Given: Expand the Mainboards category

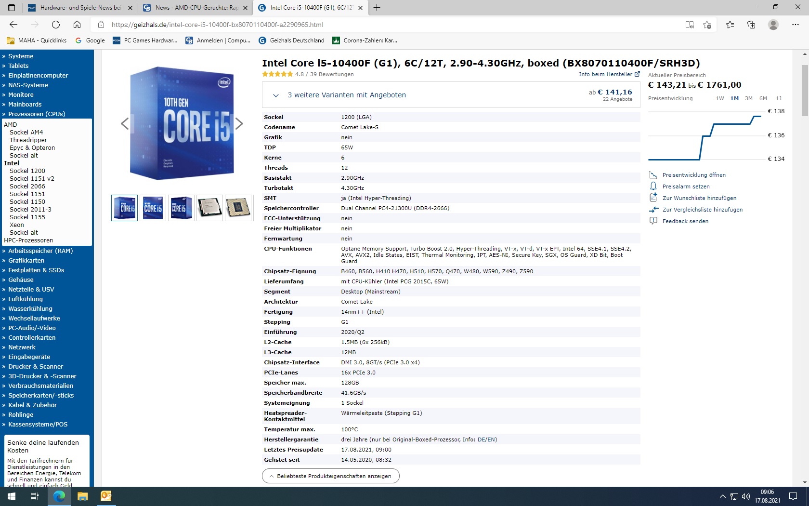Looking at the screenshot, I should click(x=25, y=105).
